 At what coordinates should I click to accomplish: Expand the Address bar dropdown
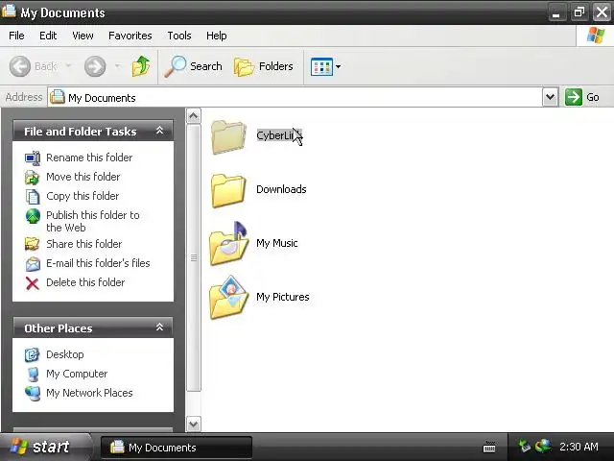click(550, 97)
